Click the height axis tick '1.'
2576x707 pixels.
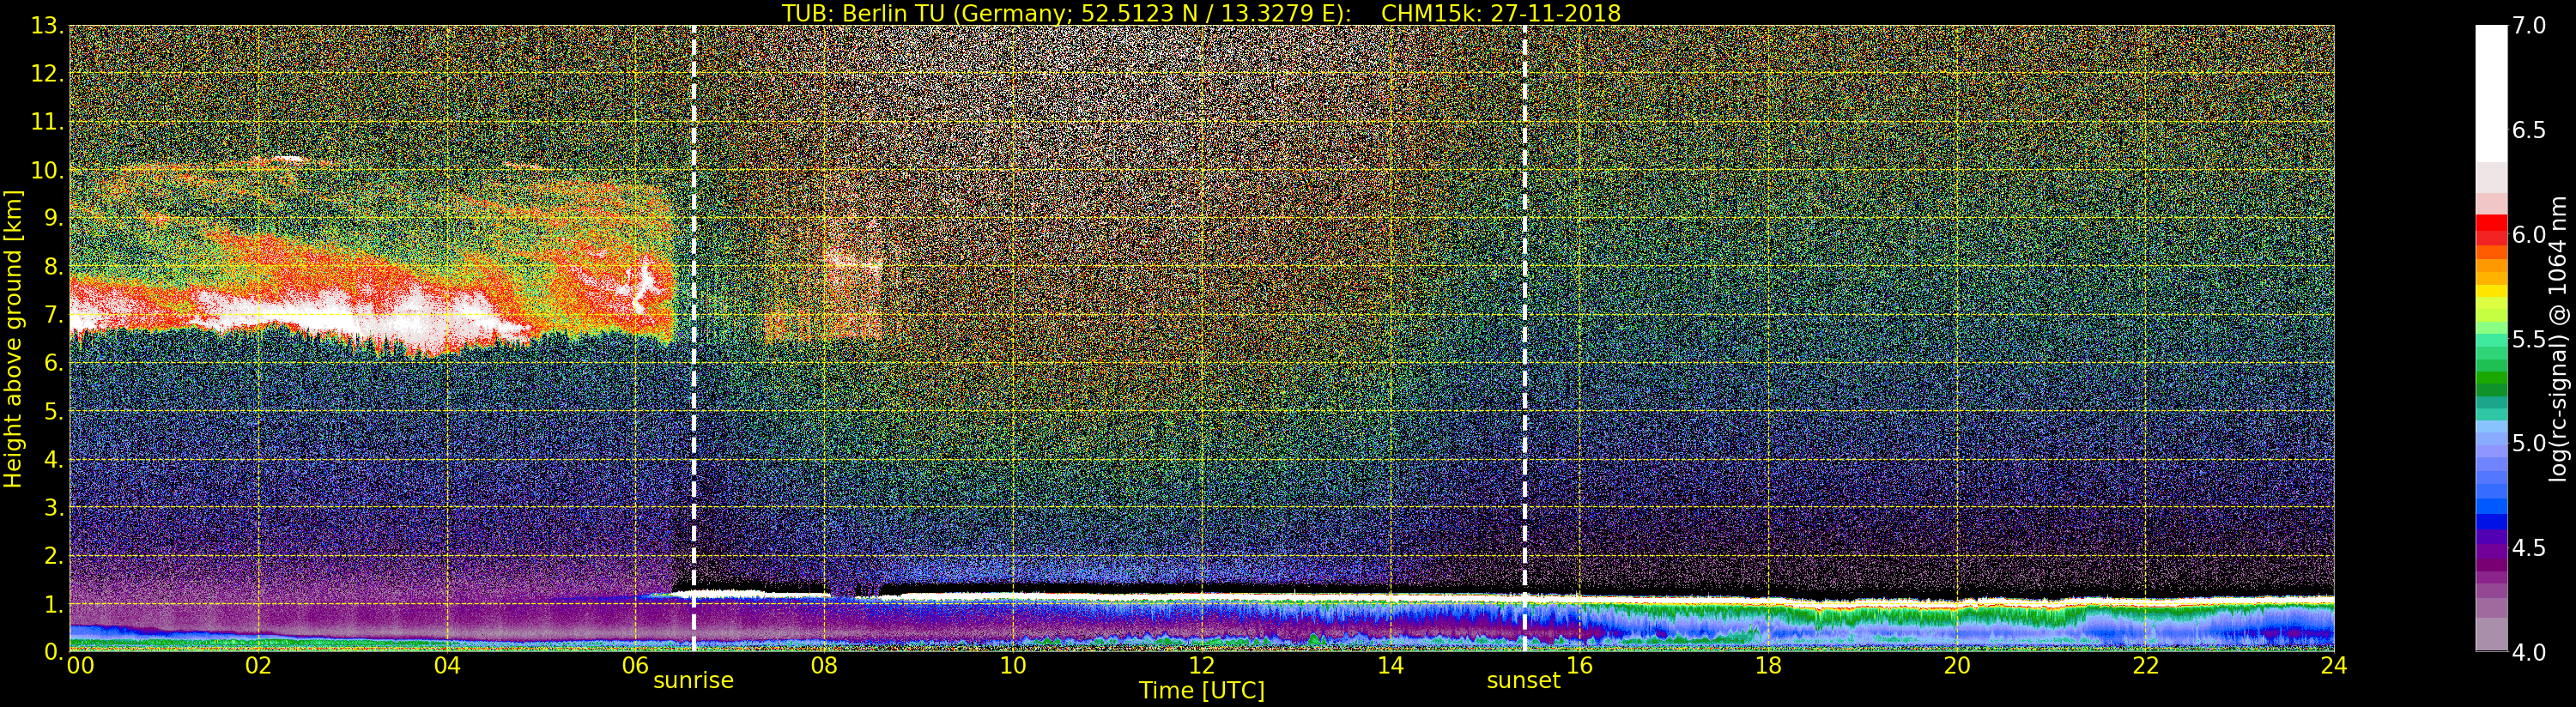click(x=53, y=604)
